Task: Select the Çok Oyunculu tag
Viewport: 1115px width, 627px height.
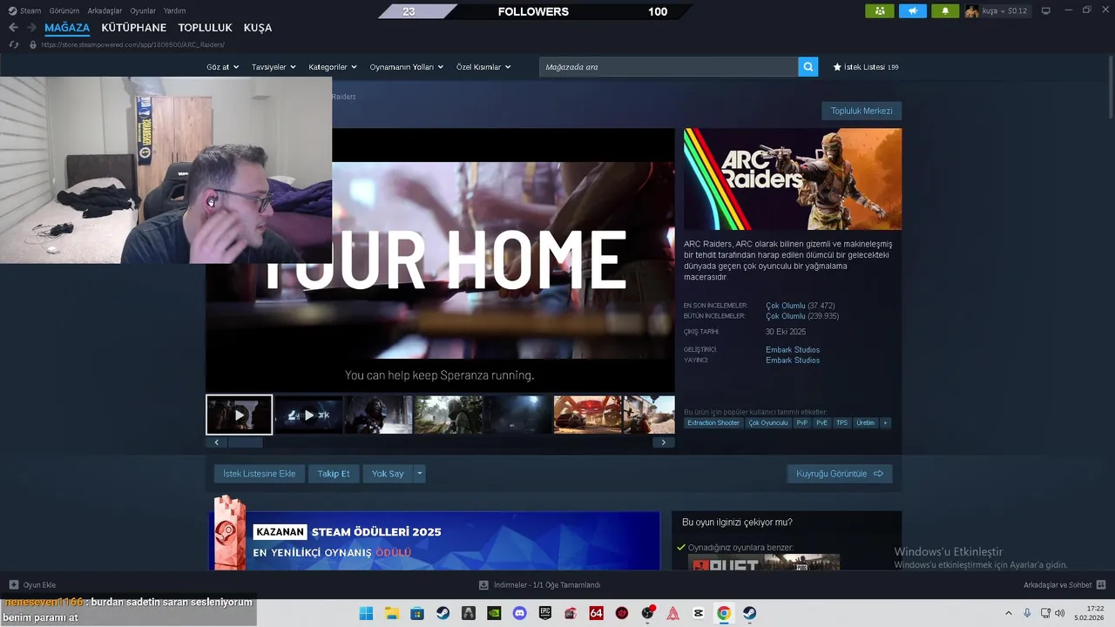Action: click(x=768, y=423)
